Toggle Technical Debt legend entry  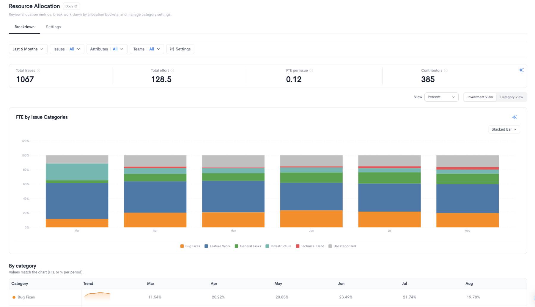point(310,246)
